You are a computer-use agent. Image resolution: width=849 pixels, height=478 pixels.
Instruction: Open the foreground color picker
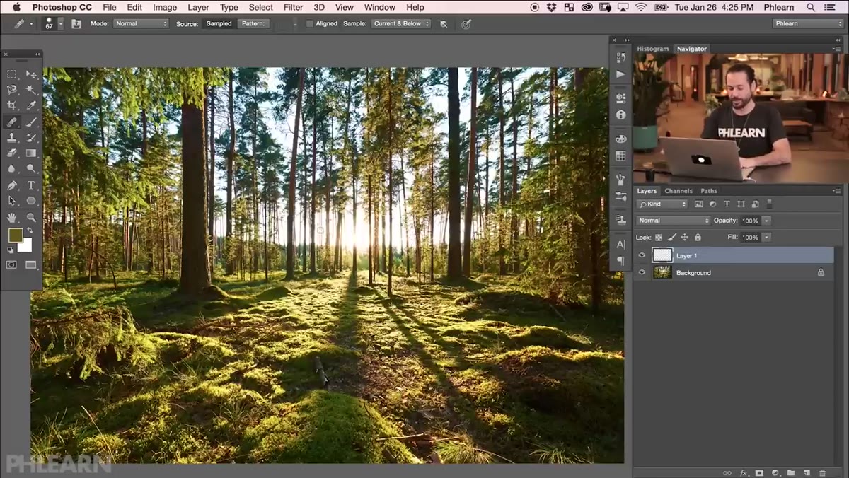coord(15,235)
